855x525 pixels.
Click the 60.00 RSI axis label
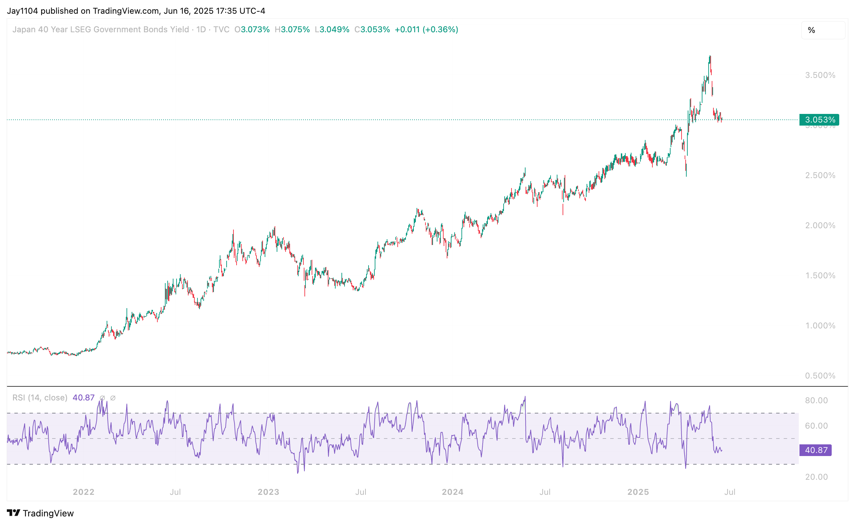click(817, 426)
